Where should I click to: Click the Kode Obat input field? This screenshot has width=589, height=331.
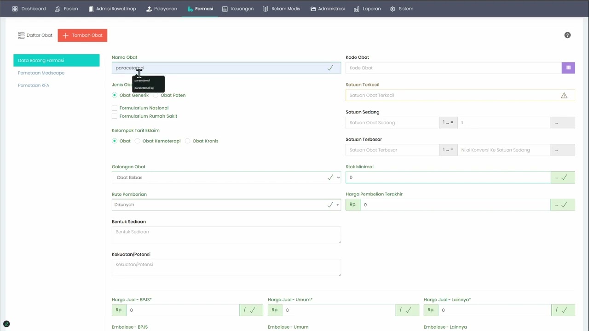pos(453,68)
